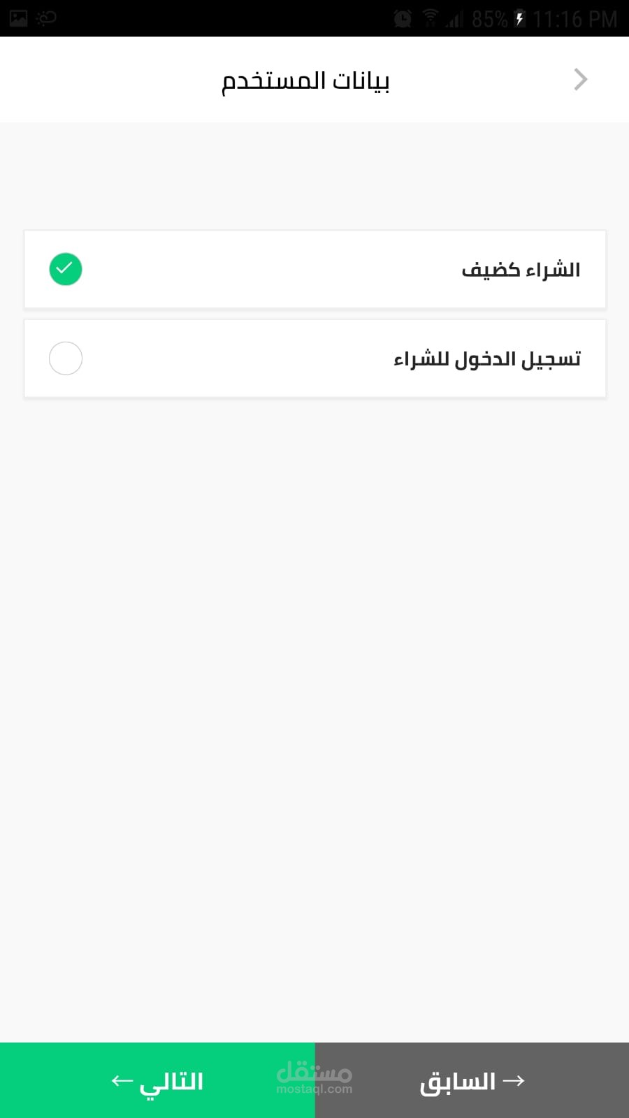Click the mostaql.com watermark logo
This screenshot has height=1118, width=629.
314,1077
